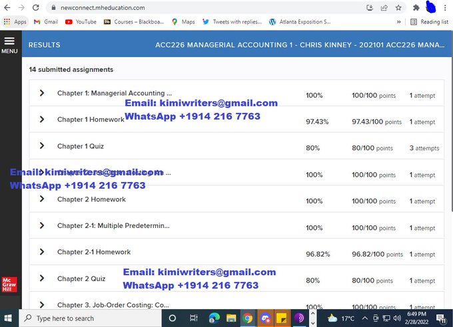
Task: Switch to Chrome in taskbar
Action: tap(248, 318)
